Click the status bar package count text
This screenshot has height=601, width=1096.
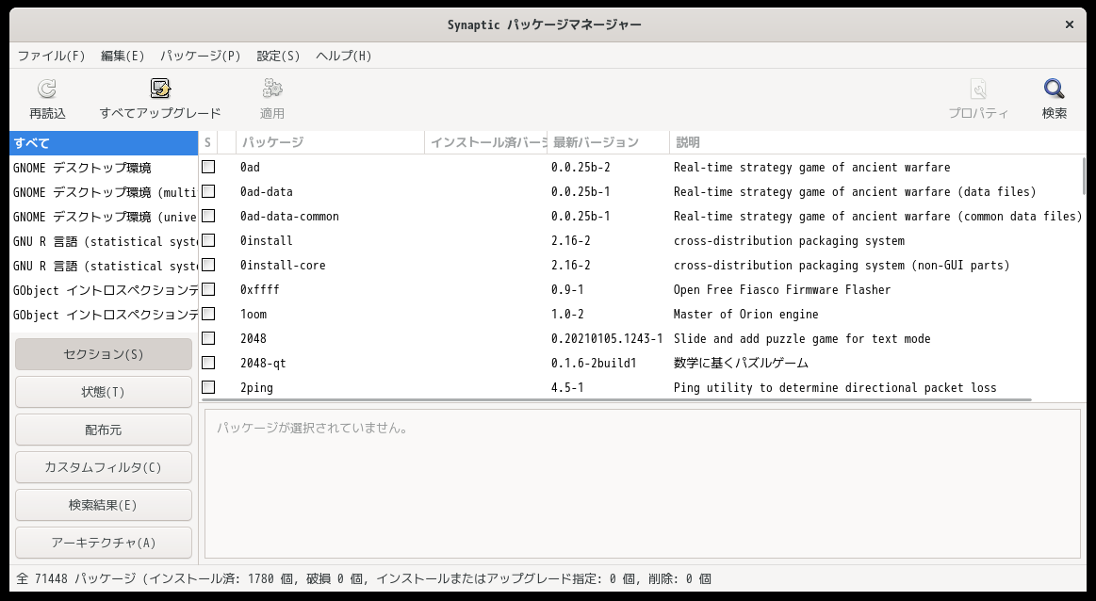point(364,578)
